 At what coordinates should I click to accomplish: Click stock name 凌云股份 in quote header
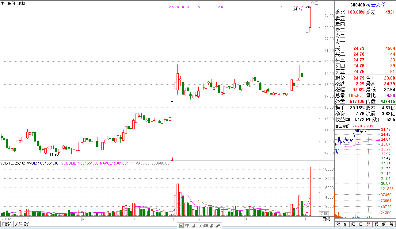point(376,5)
